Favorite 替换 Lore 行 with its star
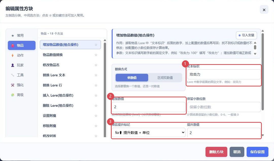The width and height of the screenshot is (274, 161). (96, 85)
